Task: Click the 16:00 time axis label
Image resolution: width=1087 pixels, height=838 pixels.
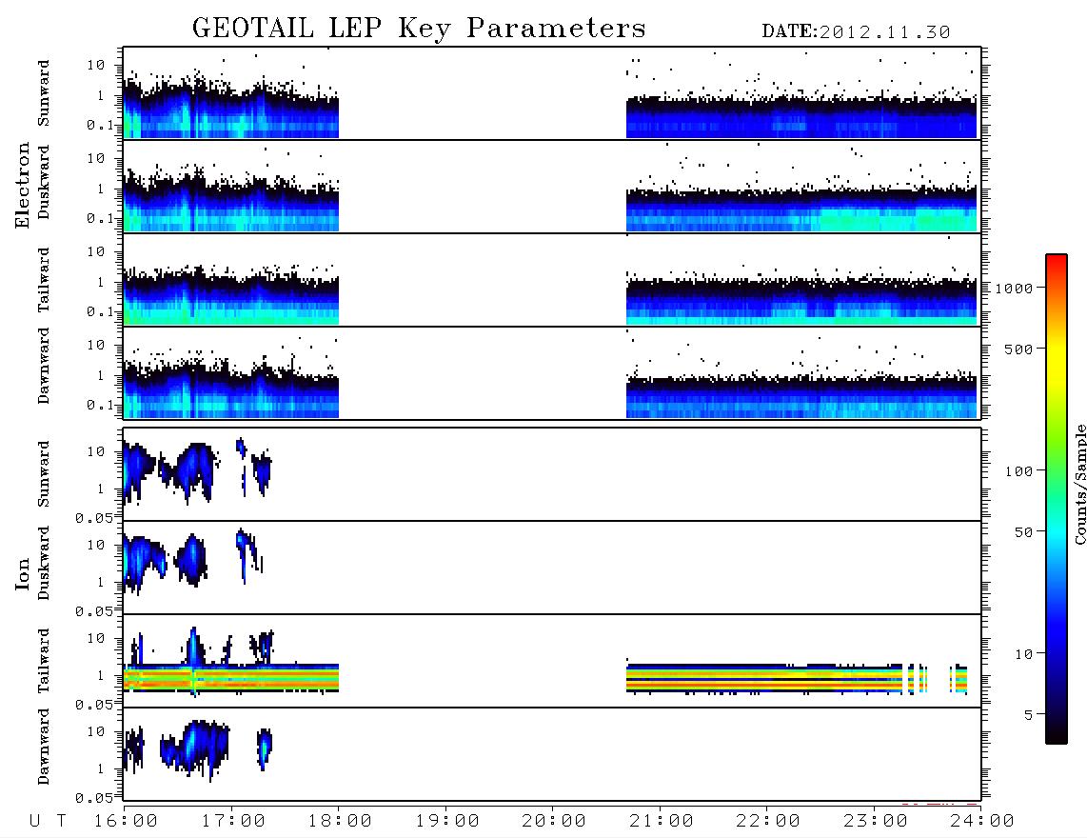Action: click(126, 822)
